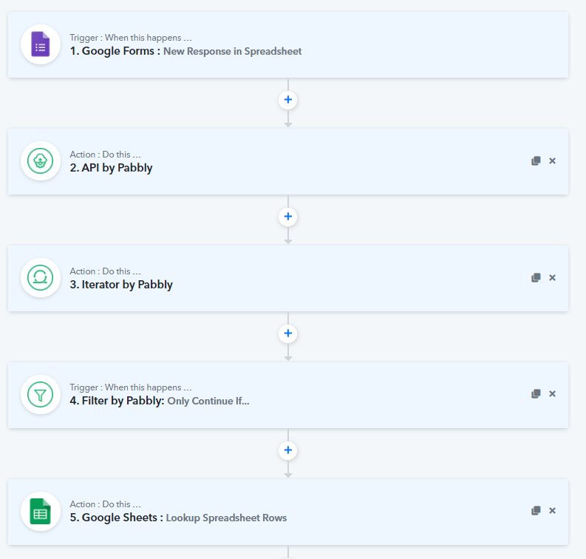Click 'Action : Do this' above Google Sheets
Image resolution: width=586 pixels, height=559 pixels.
[x=105, y=504]
